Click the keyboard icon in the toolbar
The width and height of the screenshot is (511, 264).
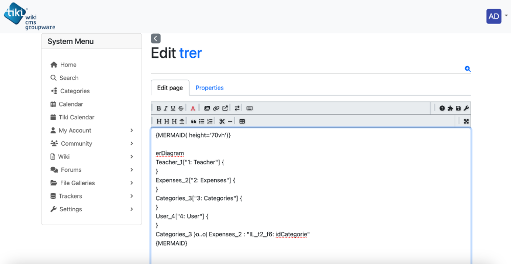pos(250,108)
